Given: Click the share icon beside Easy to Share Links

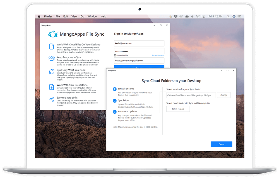Looking at the screenshot, I should click(52, 99).
